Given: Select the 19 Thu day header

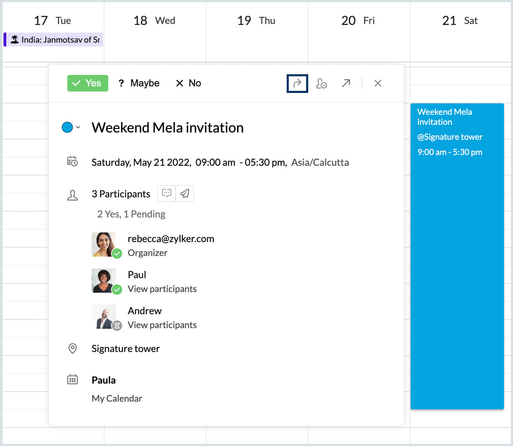Looking at the screenshot, I should [x=257, y=20].
